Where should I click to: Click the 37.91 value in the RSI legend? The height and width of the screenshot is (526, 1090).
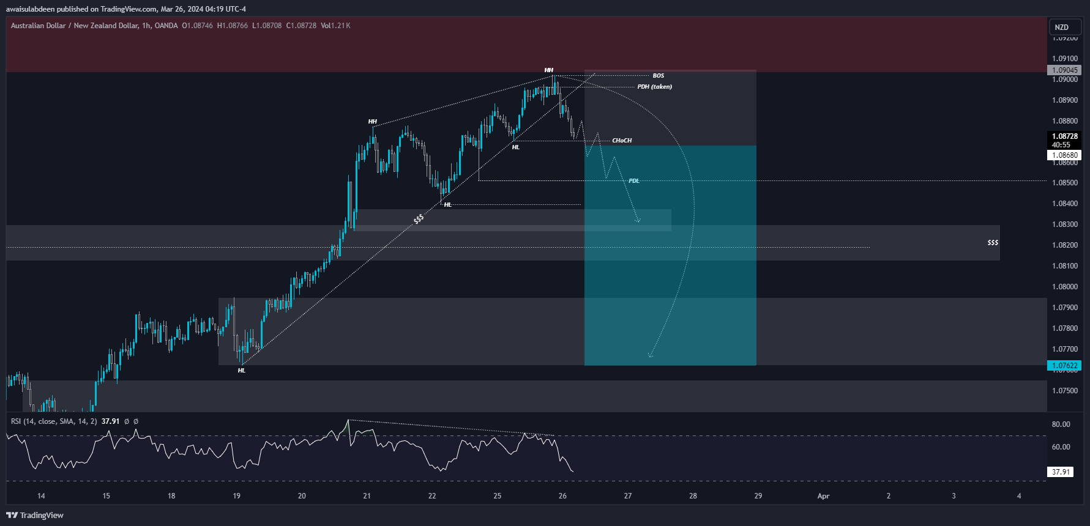point(110,421)
